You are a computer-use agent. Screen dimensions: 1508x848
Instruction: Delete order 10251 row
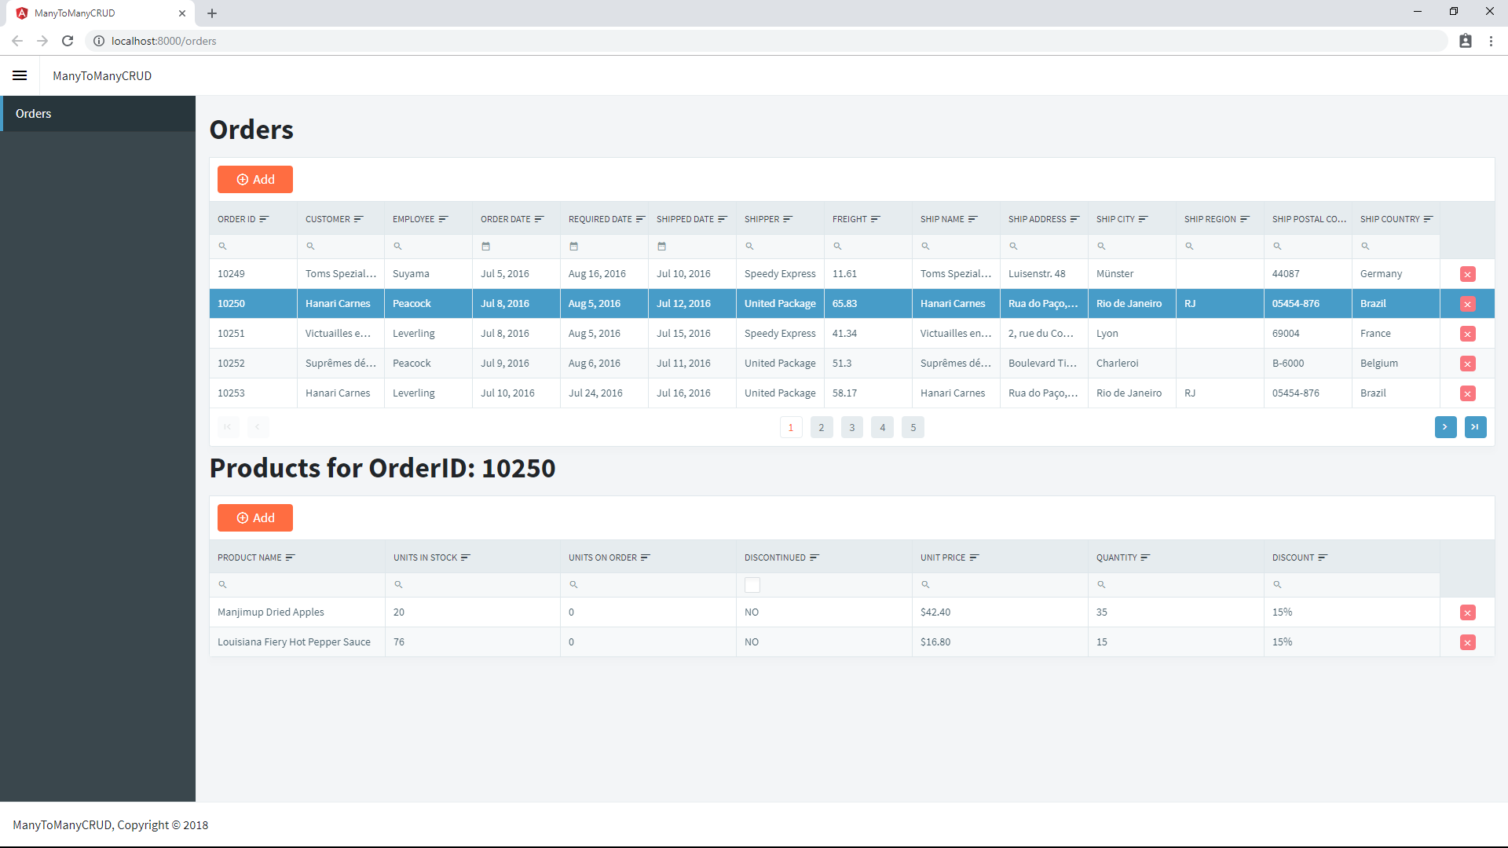pos(1467,334)
